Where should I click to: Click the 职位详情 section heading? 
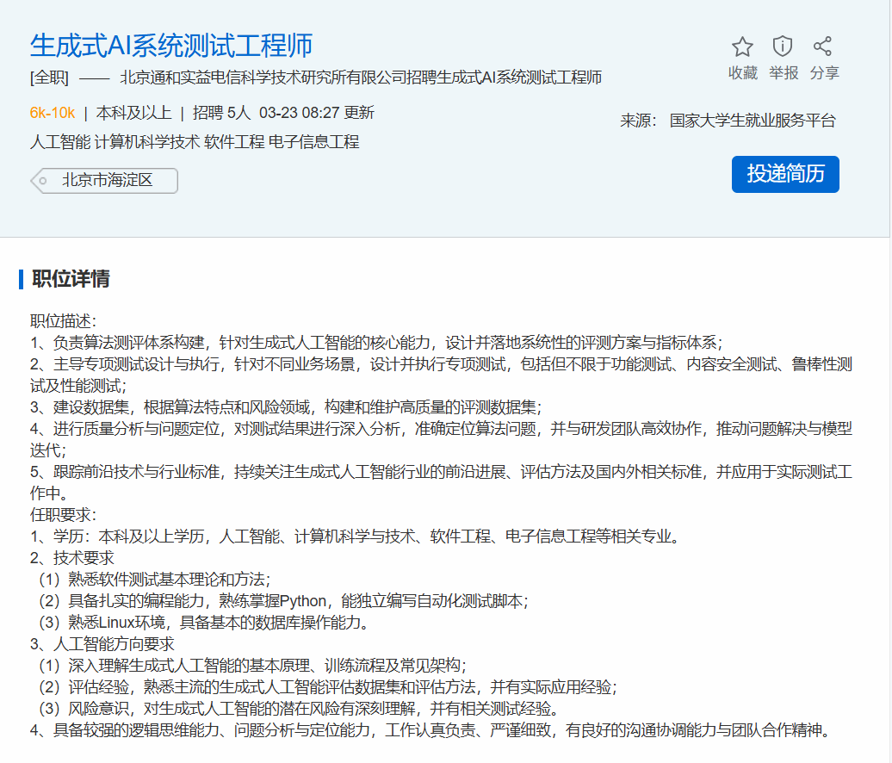(x=71, y=279)
